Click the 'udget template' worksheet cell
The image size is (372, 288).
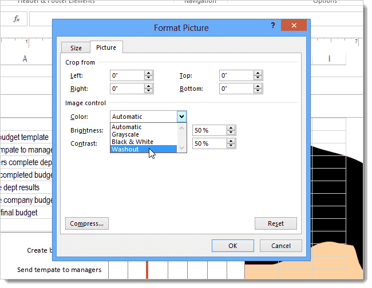pyautogui.click(x=26, y=137)
